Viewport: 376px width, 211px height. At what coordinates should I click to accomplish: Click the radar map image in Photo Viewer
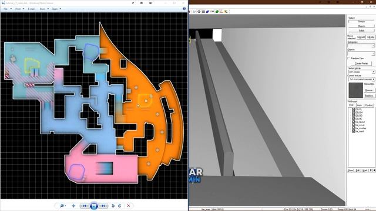(94, 105)
